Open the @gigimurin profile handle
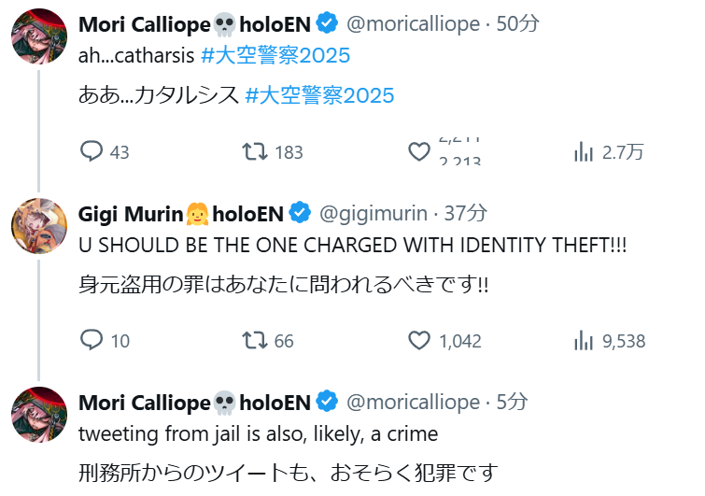 (374, 213)
